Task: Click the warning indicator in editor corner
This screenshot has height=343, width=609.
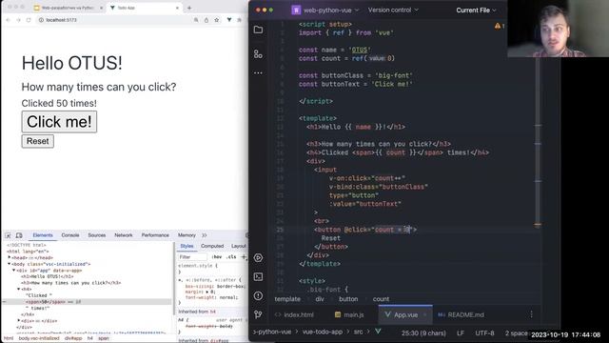Action: click(x=499, y=26)
